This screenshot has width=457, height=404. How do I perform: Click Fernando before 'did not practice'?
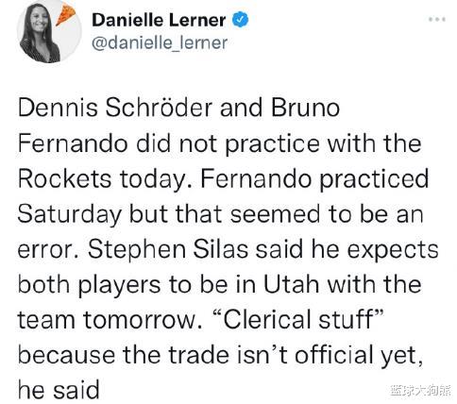tap(73, 143)
